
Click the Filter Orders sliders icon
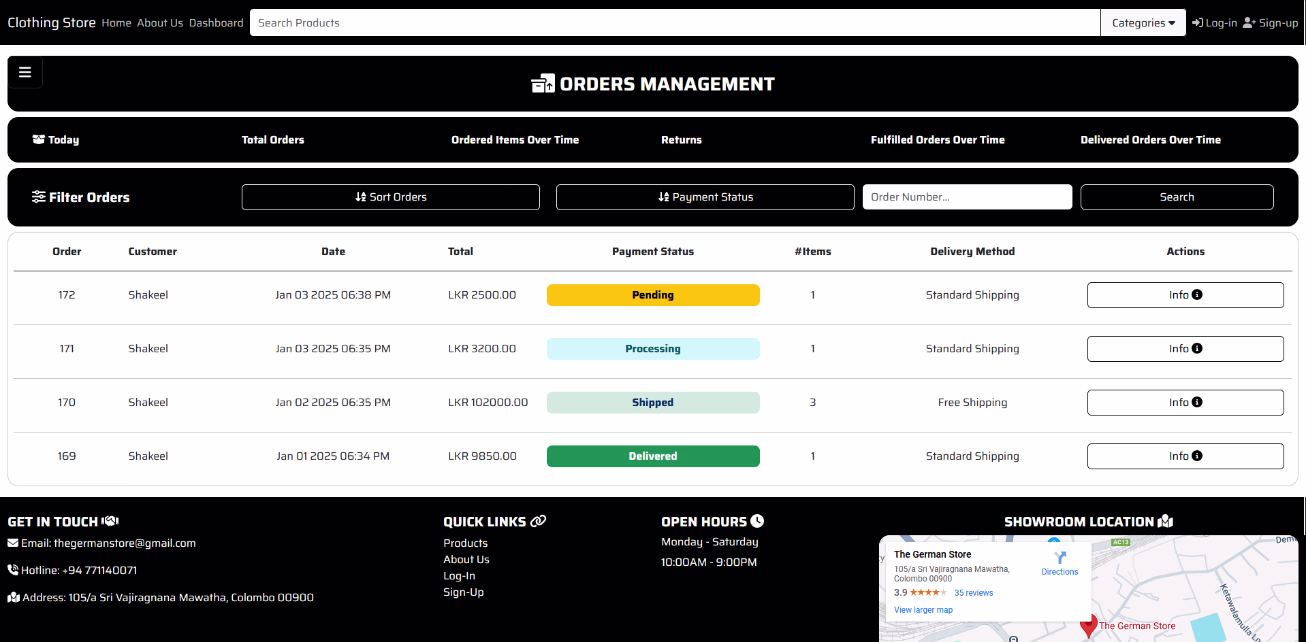point(39,197)
